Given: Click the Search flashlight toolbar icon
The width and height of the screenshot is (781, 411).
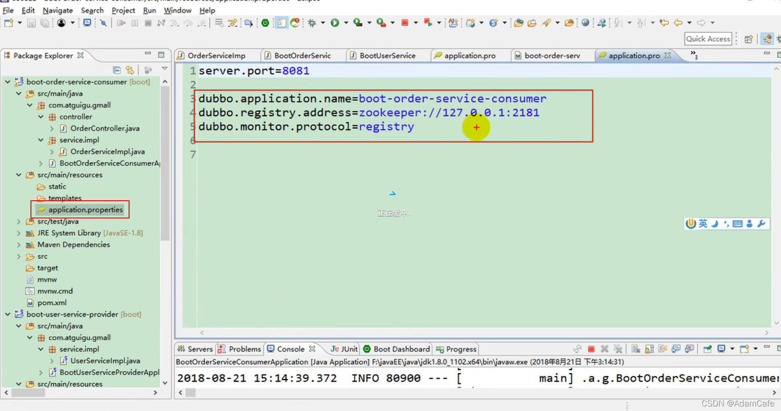Looking at the screenshot, I should 546,23.
